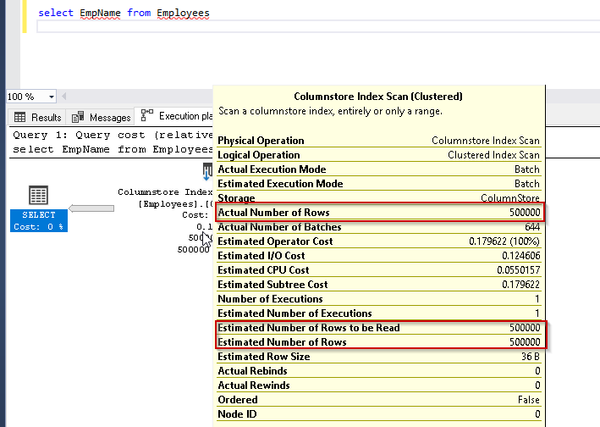Click the Actual Number of Rows row
Screen dimensions: 600x427
[378, 212]
